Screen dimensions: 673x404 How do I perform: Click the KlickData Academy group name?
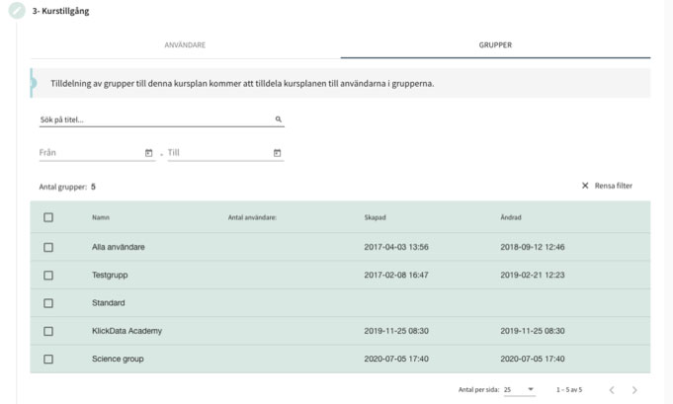click(x=126, y=331)
